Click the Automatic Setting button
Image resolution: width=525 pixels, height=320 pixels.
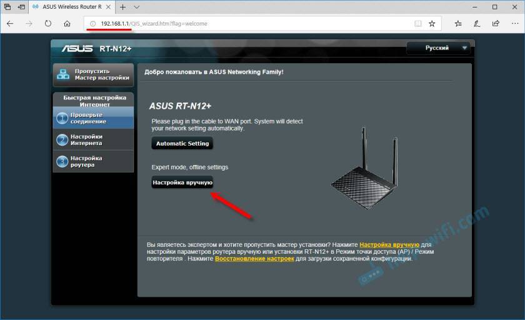pyautogui.click(x=182, y=144)
